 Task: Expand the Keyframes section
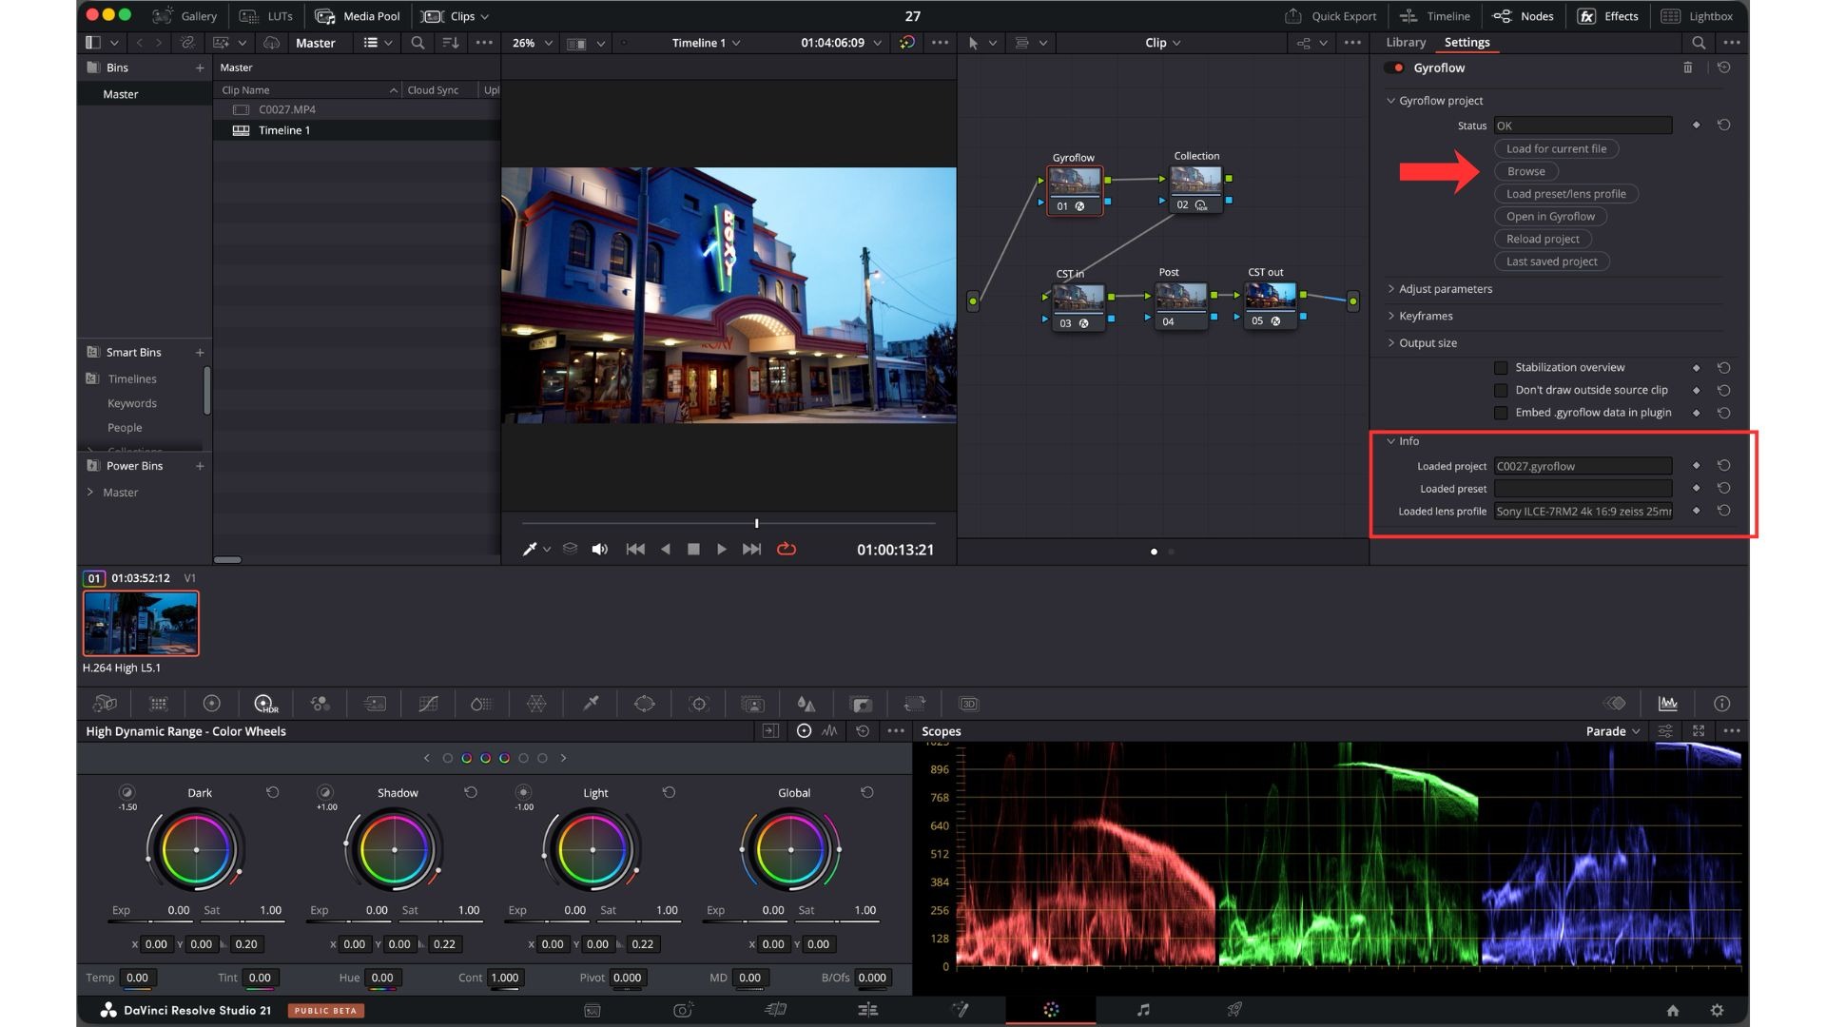[1391, 316]
